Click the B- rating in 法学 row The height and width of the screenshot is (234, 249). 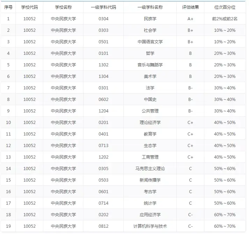190,88
